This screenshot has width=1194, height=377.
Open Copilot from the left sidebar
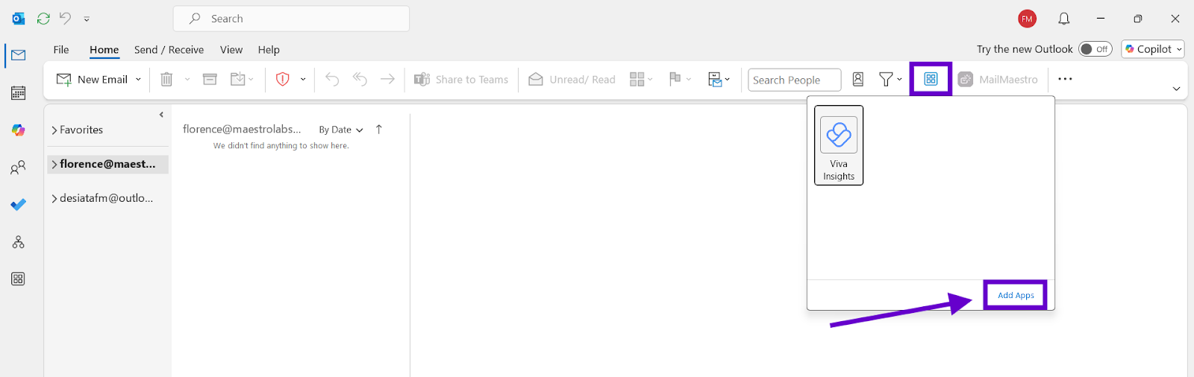click(x=19, y=130)
